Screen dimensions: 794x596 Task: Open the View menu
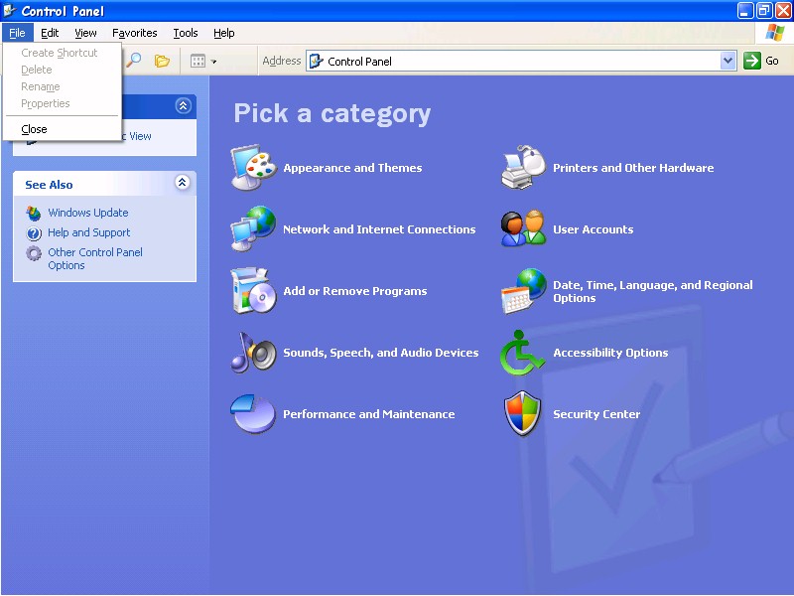pyautogui.click(x=85, y=33)
